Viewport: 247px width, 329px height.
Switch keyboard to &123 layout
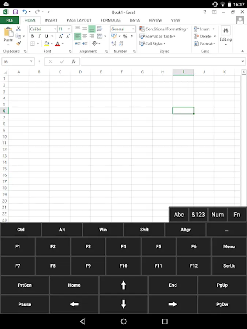coord(198,215)
